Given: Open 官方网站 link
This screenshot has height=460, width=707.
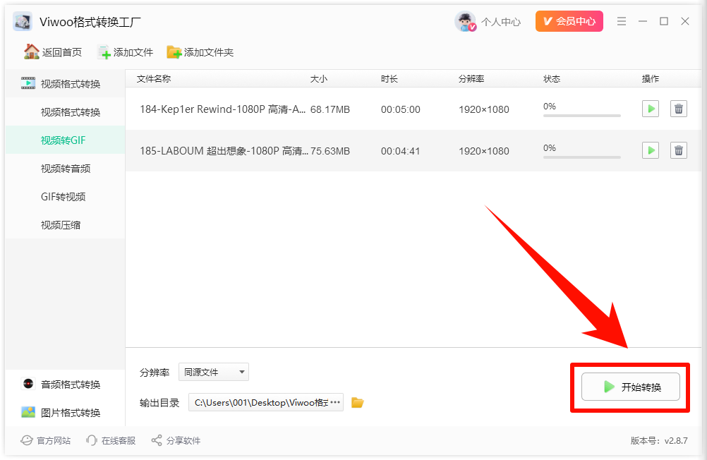Looking at the screenshot, I should [x=46, y=440].
